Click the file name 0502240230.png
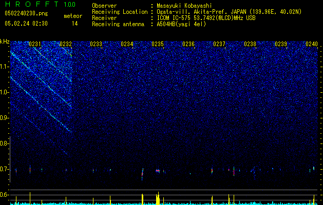 (x=26, y=13)
